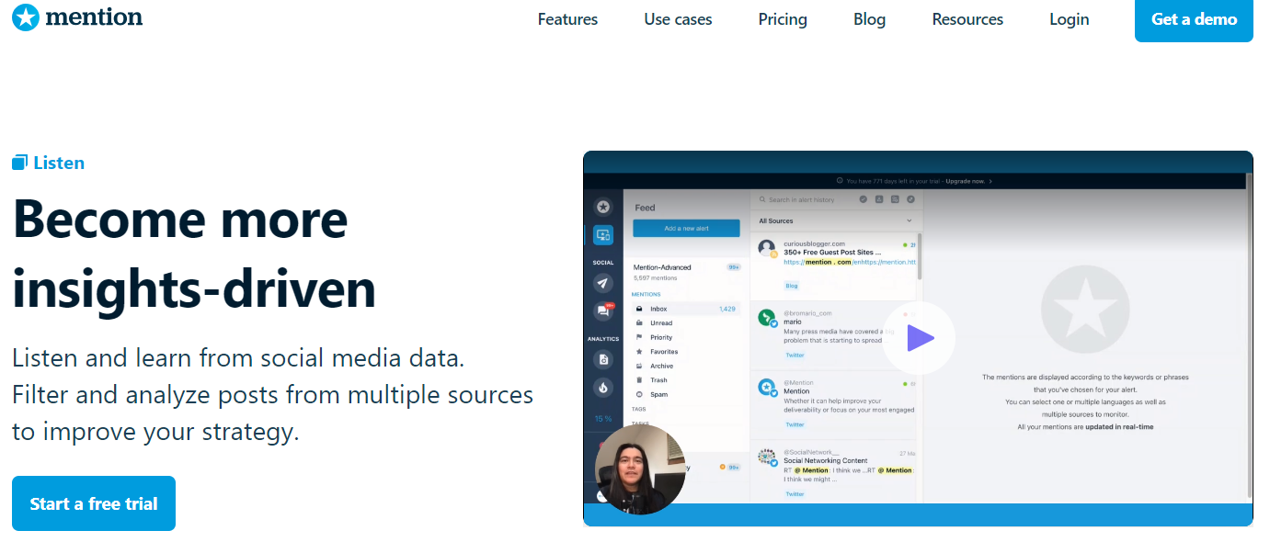Expand the All Sources dropdown
1270x542 pixels.
[x=835, y=220]
